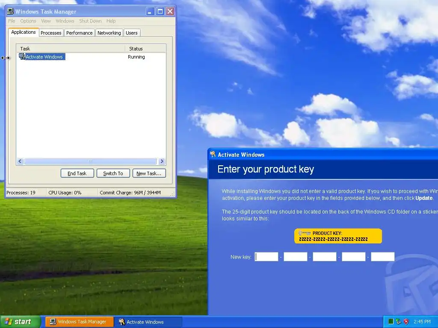438x328 pixels.
Task: Click the New Task... button
Action: point(149,173)
